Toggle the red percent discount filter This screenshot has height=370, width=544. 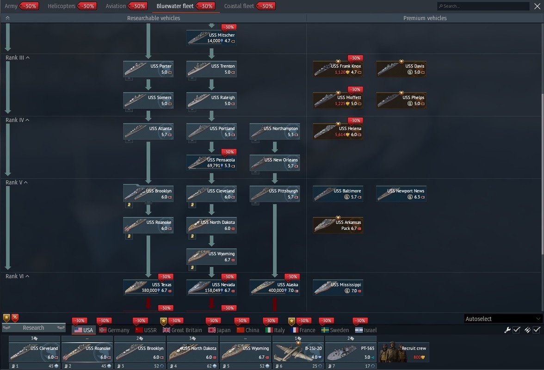[x=15, y=317]
